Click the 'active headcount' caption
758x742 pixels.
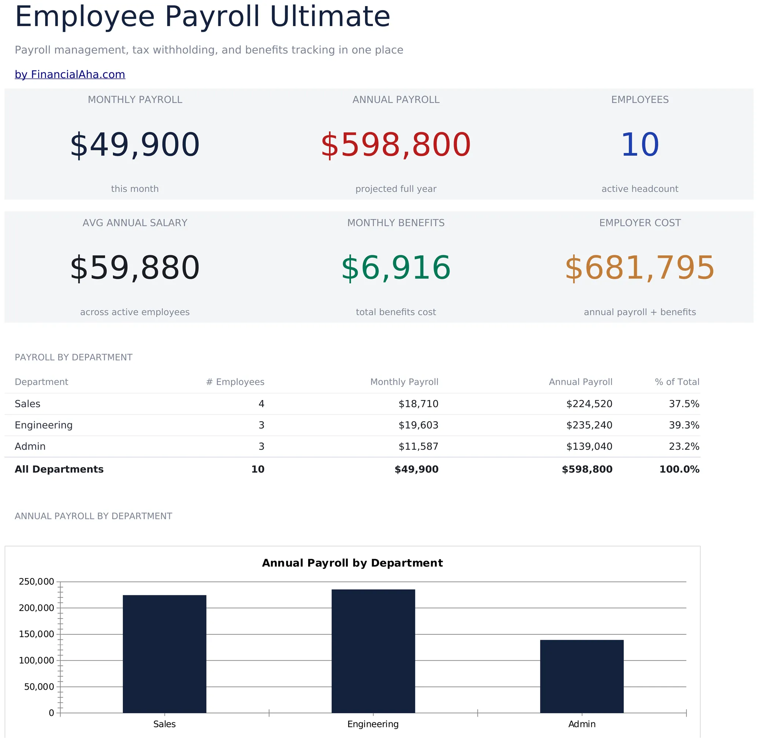pos(640,189)
